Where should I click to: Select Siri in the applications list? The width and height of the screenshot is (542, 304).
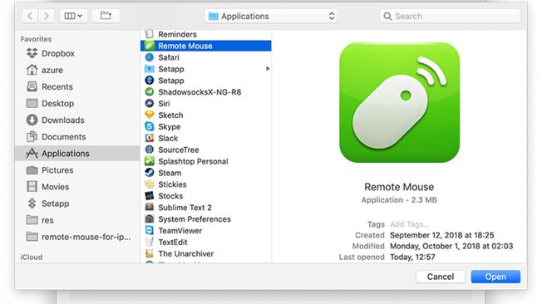pos(205,103)
